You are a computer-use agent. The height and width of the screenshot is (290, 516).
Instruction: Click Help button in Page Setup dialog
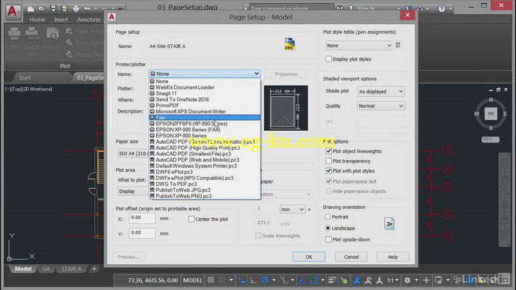pyautogui.click(x=393, y=256)
